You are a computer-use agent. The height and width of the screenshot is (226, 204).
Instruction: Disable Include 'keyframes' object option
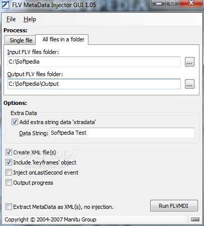pos(9,162)
